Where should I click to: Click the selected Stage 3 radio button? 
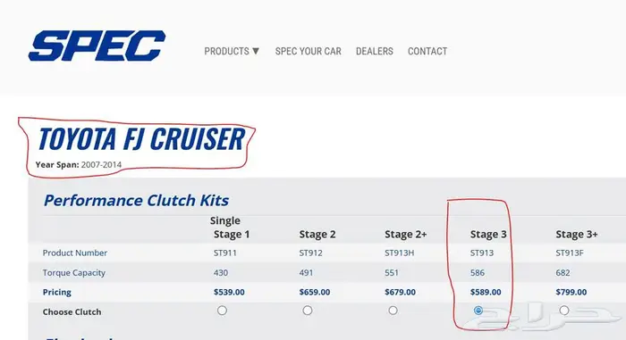[x=478, y=311]
